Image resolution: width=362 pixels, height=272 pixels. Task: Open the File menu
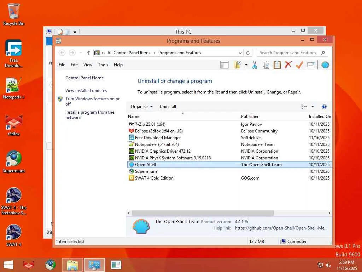pyautogui.click(x=62, y=65)
